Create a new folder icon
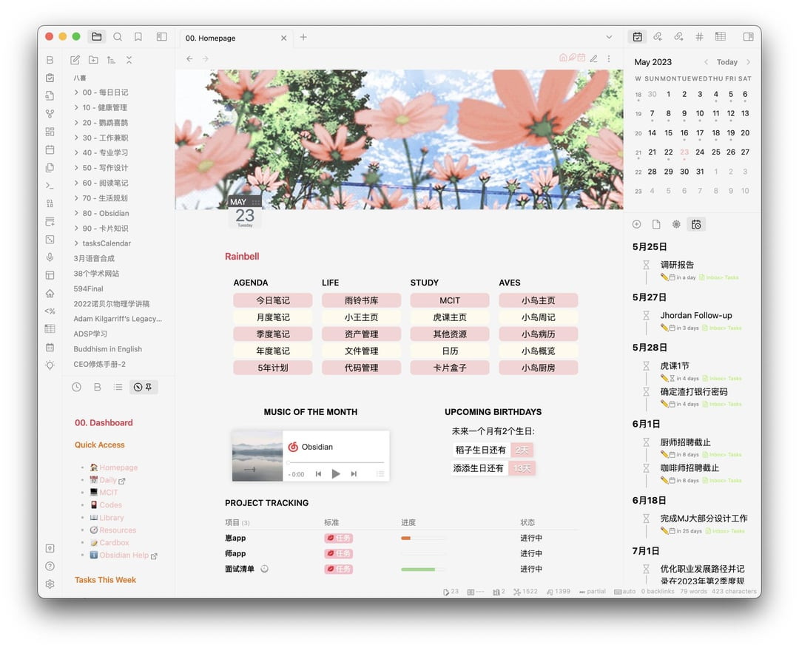 tap(93, 60)
